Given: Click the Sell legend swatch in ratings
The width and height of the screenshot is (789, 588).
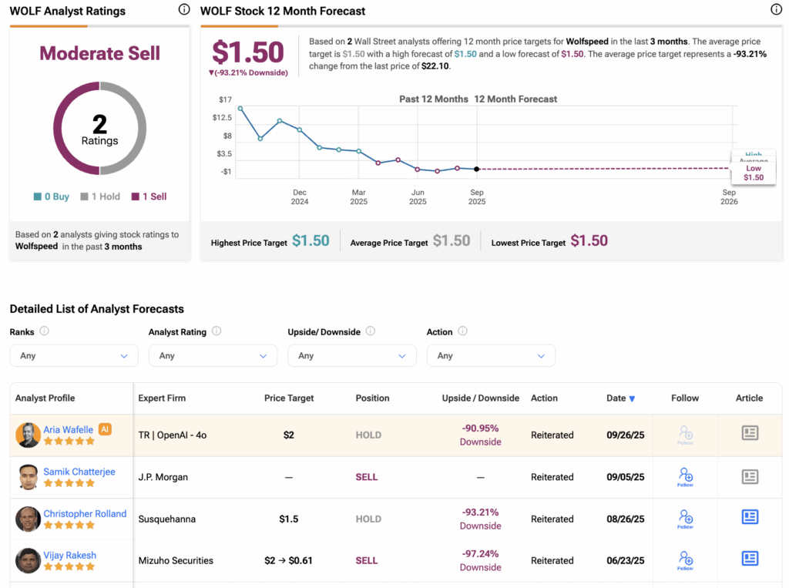Looking at the screenshot, I should click(x=136, y=197).
